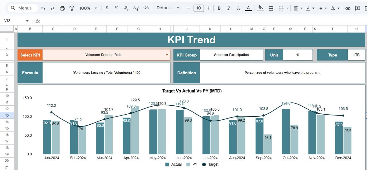Screen dimensions: 367x170
Task: Open the font family dropdown
Action: (x=167, y=8)
